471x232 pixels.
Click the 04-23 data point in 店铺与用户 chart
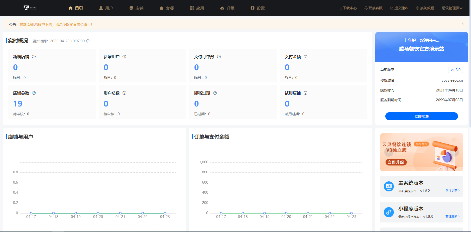pyautogui.click(x=165, y=213)
